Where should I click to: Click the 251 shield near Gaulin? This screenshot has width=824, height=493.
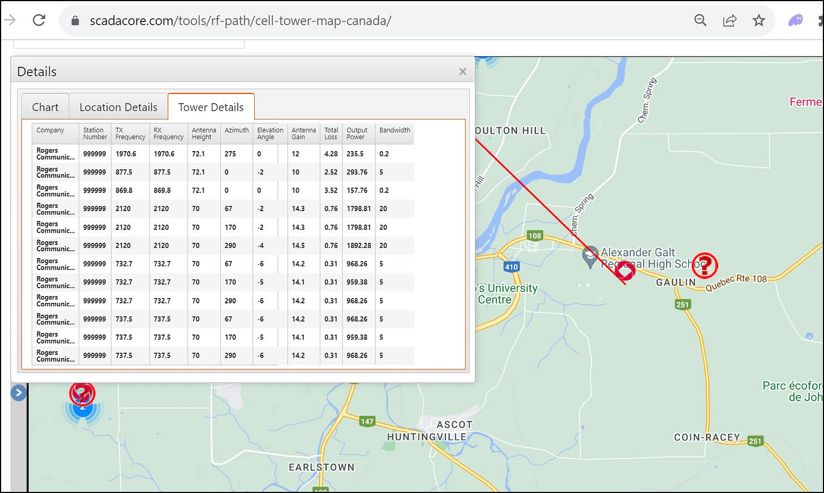pyautogui.click(x=683, y=305)
